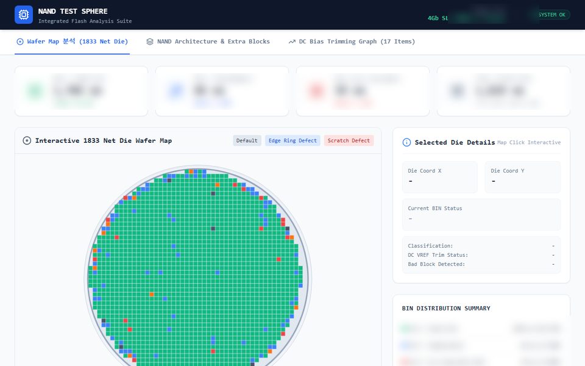This screenshot has height=366, width=585.
Task: Click the 'BIN DISTRIBUTION SUMMARY' heading
Action: click(446, 309)
